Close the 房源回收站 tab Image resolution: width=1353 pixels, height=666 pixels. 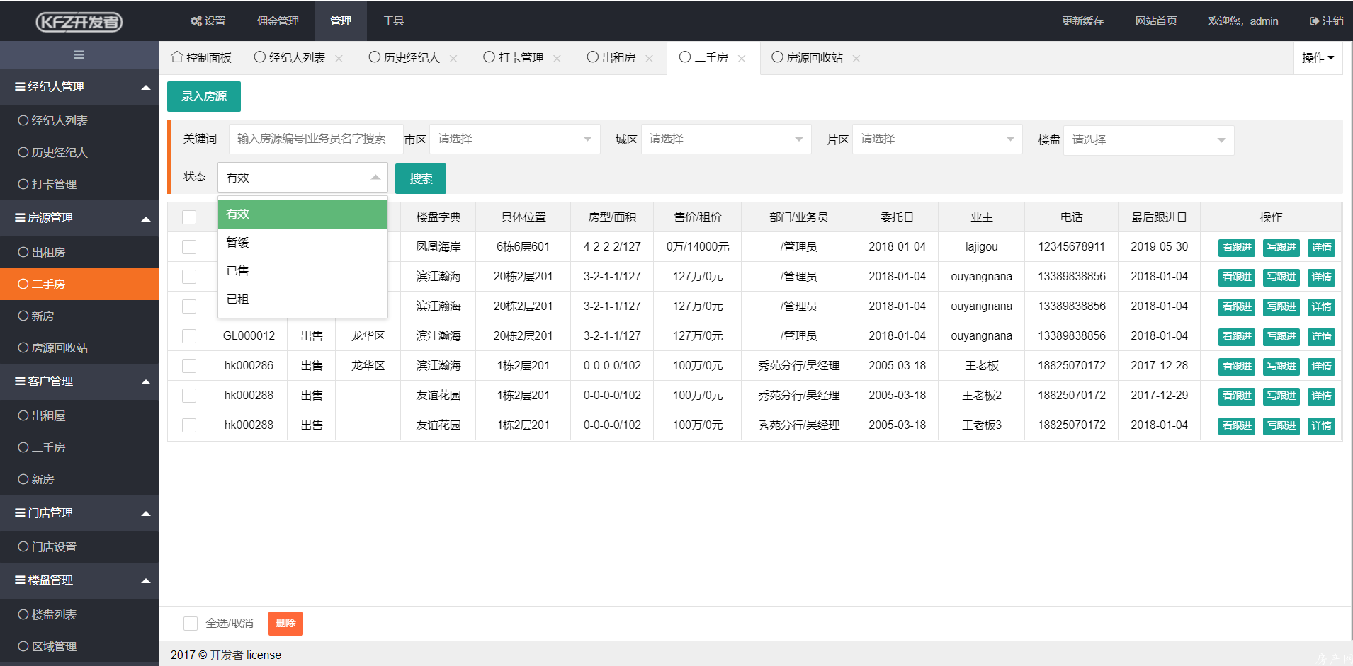click(x=856, y=59)
